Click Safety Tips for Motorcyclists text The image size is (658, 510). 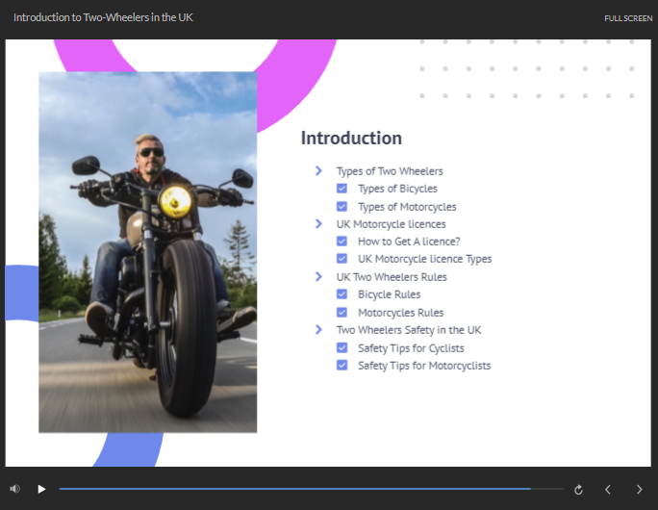[x=424, y=366]
